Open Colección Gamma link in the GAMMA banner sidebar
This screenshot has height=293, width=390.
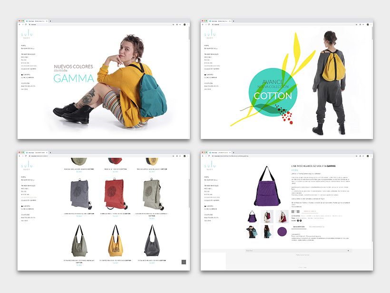(29, 68)
